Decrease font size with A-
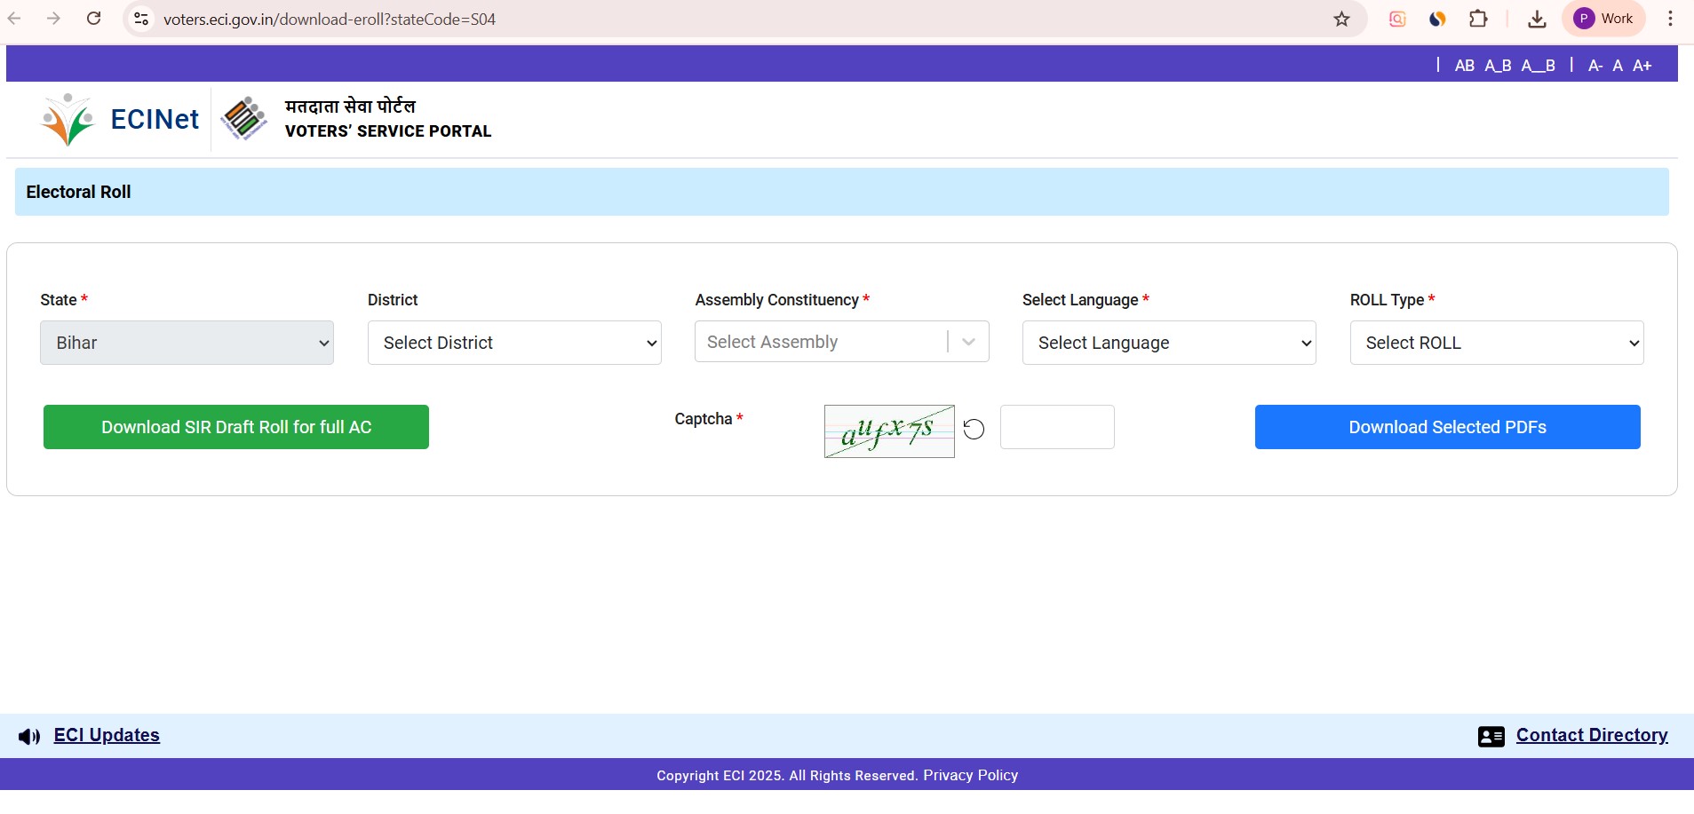Viewport: 1694px width, 814px height. [1595, 66]
